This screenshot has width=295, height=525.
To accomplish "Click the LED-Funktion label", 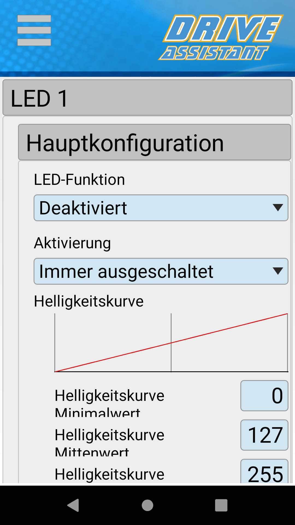I will pos(79,180).
